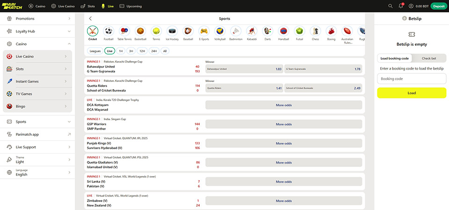Bet on School of Cricket Burewala 2.49
The width and height of the screenshot is (449, 210).
pyautogui.click(x=323, y=88)
